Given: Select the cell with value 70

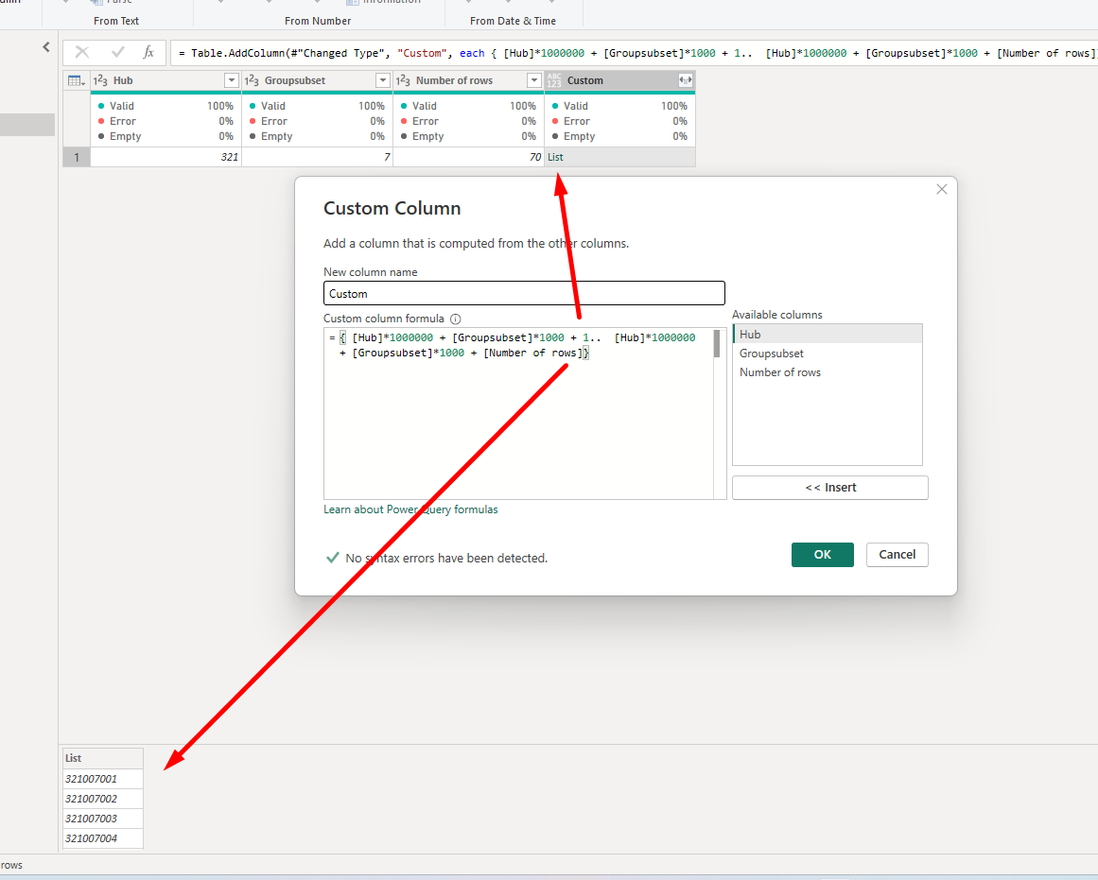Looking at the screenshot, I should (x=468, y=157).
